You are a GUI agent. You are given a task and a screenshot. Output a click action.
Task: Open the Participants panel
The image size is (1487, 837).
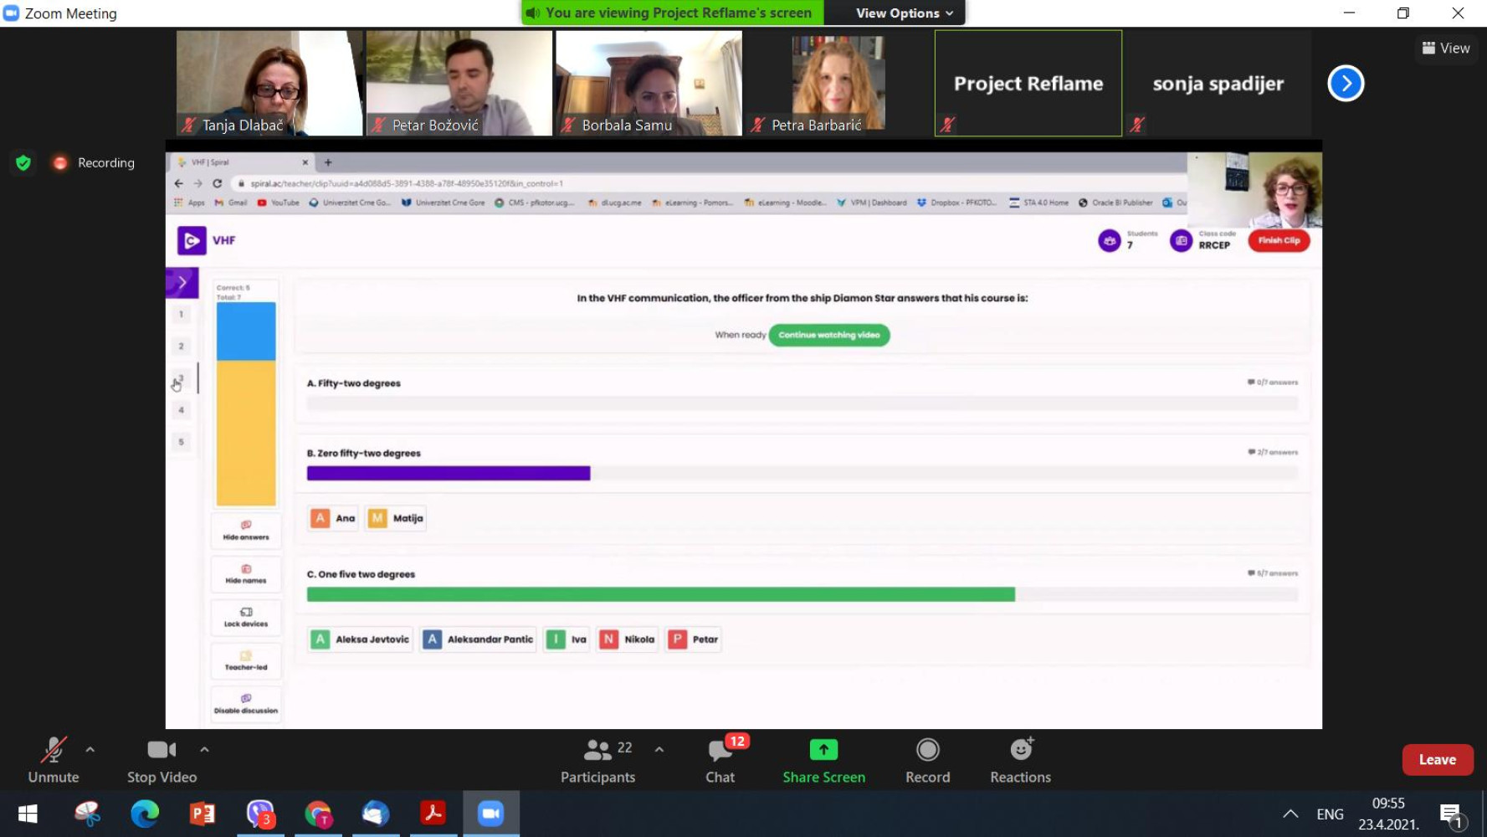point(597,760)
